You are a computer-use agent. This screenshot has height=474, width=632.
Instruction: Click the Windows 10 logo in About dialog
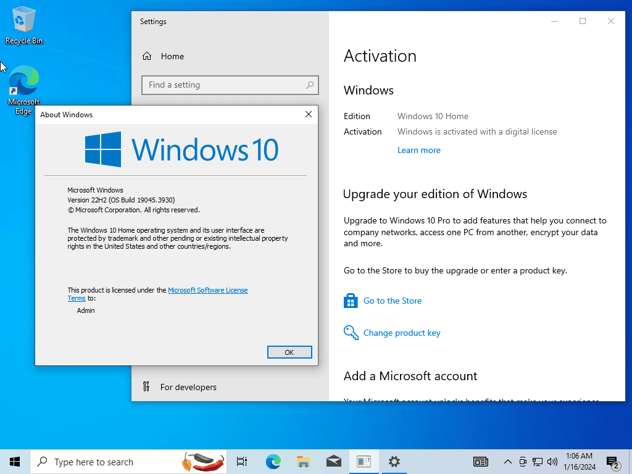181,149
